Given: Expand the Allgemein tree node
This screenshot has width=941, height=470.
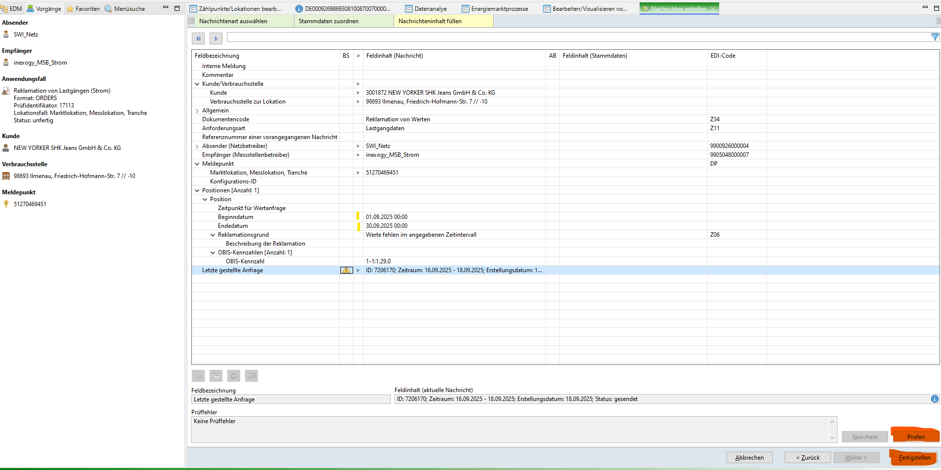Looking at the screenshot, I should (x=197, y=111).
